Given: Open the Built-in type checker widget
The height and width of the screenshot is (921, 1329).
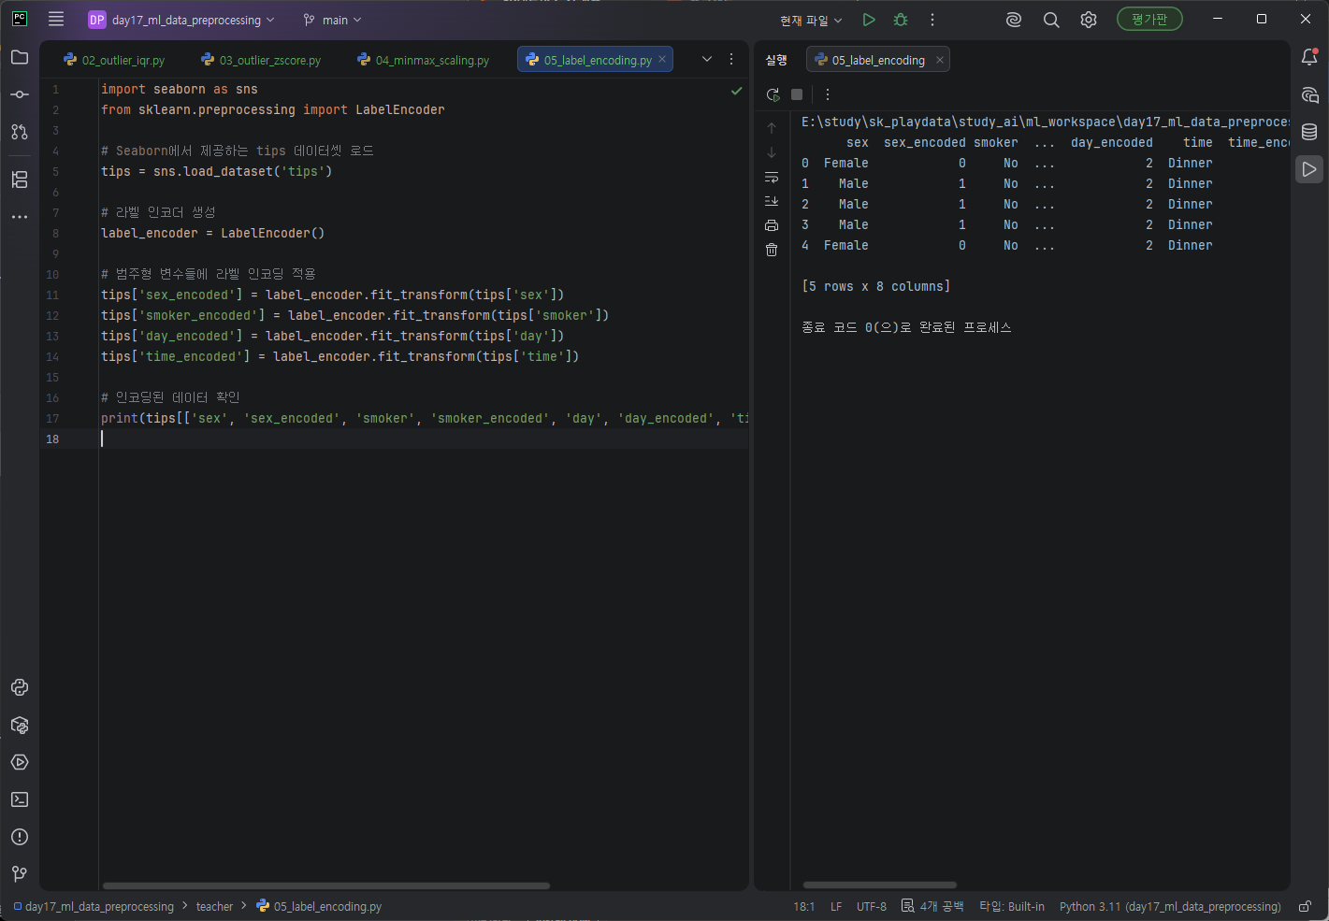Looking at the screenshot, I should [1012, 906].
